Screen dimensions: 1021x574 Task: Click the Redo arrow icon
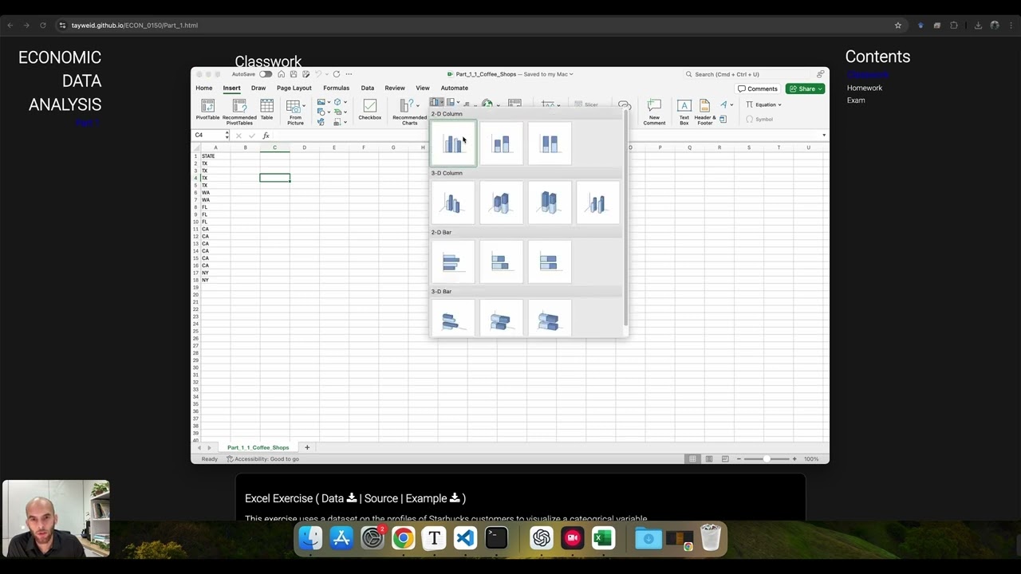coord(336,74)
